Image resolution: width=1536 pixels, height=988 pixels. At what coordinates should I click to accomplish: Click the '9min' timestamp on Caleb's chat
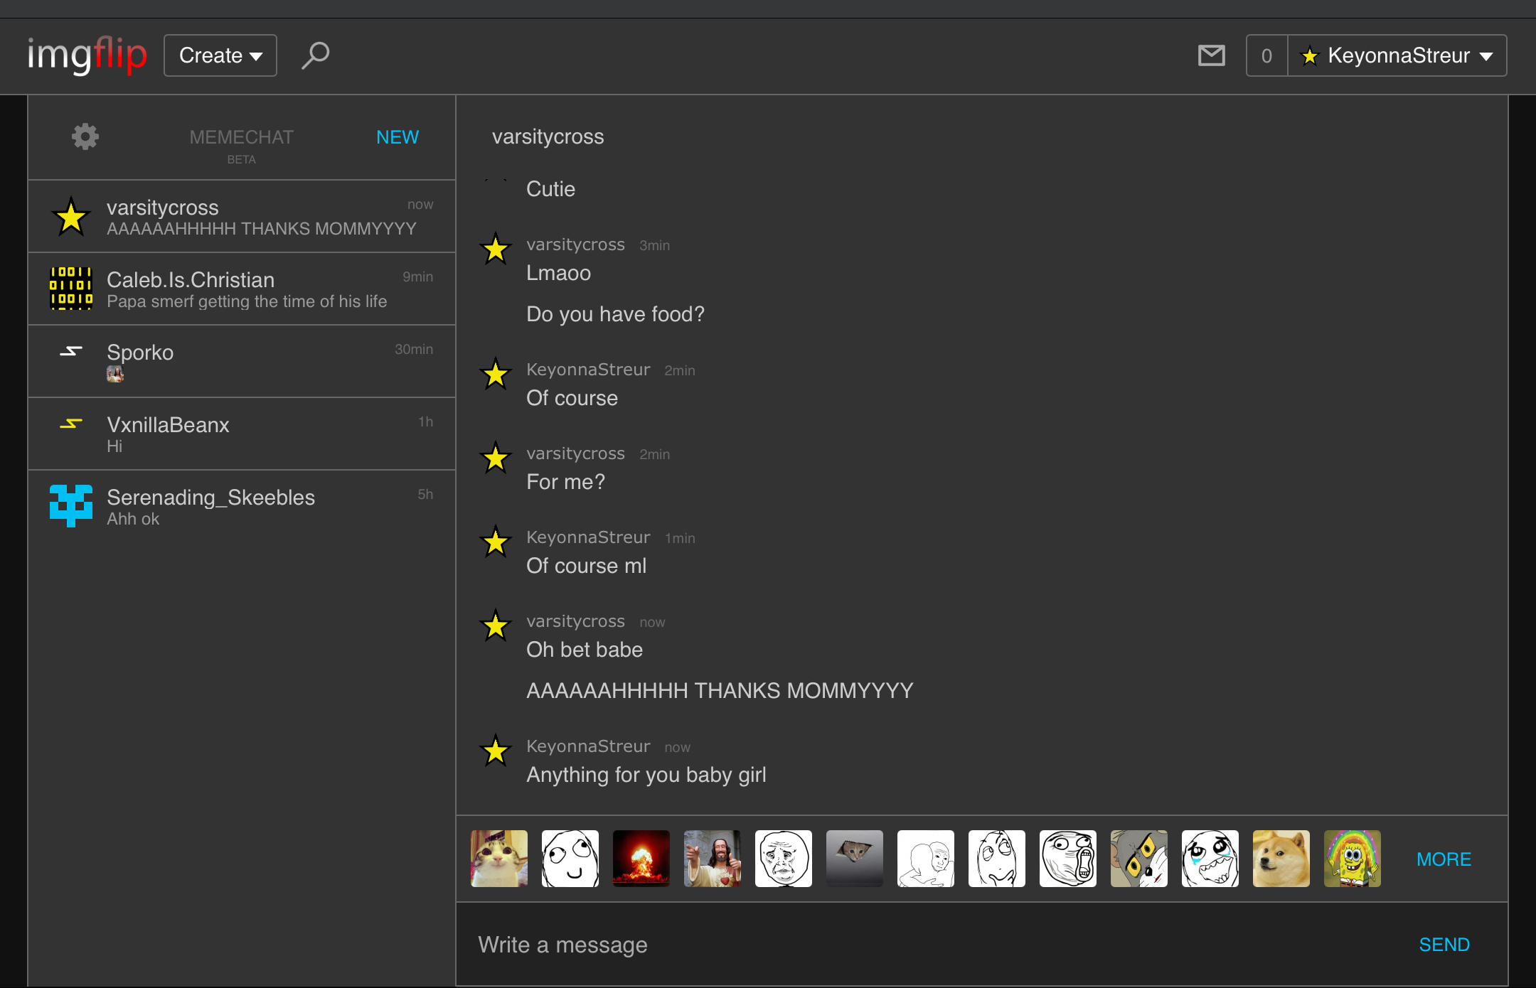(417, 276)
